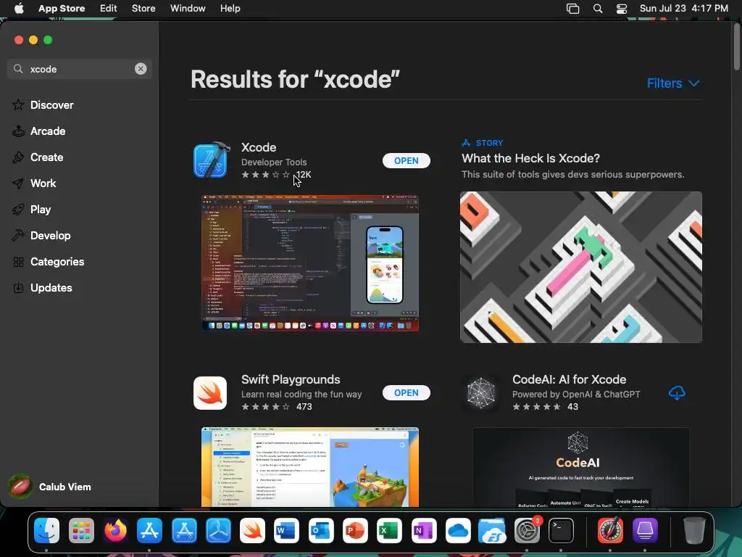Open Spotlight search in the menu bar

click(x=598, y=9)
